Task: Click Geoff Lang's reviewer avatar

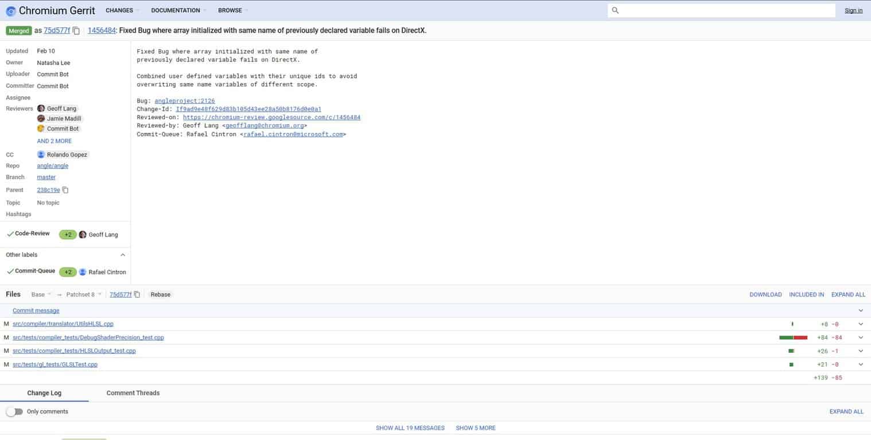Action: 41,108
